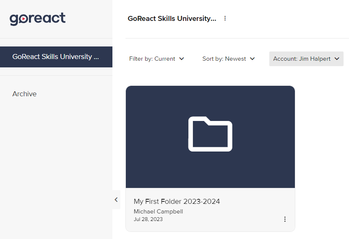
Task: Open the Filter by: Current dropdown
Action: (x=157, y=59)
